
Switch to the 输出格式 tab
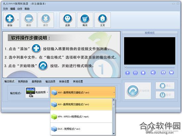[x=9, y=81]
